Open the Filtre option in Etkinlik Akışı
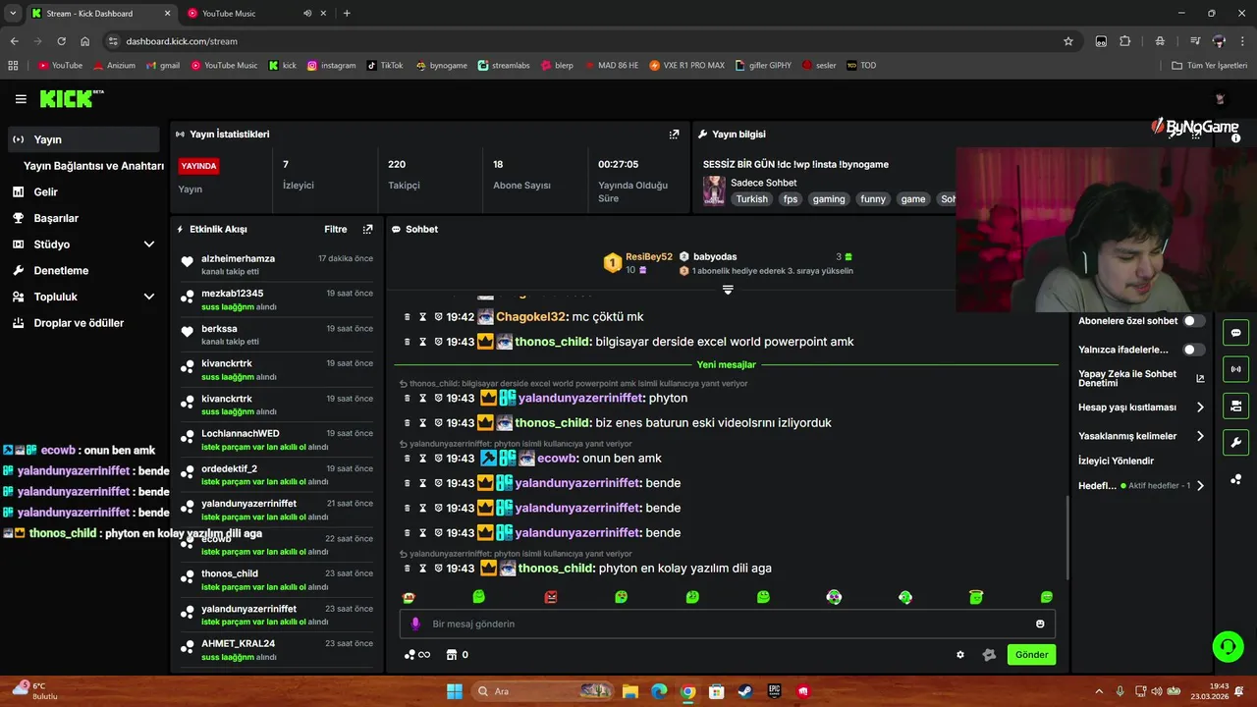The image size is (1257, 707). pyautogui.click(x=336, y=229)
